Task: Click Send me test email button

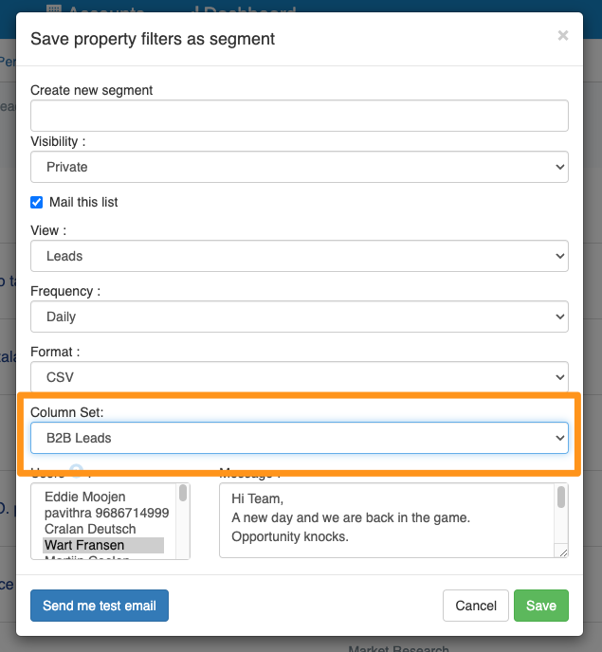Action: [100, 606]
